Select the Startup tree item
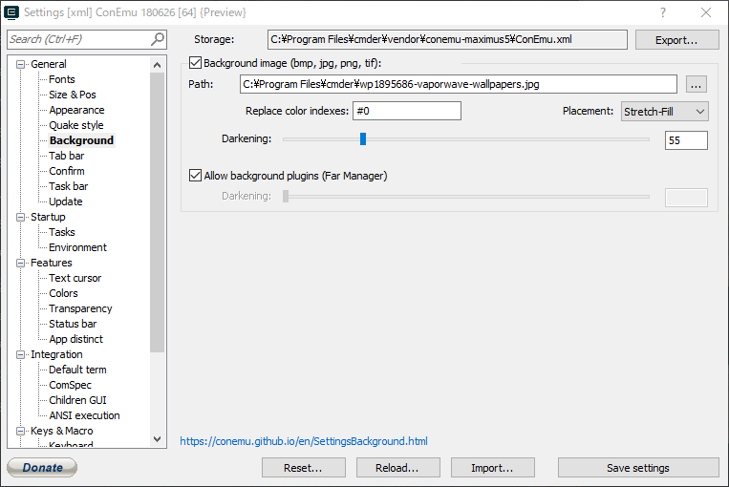 point(48,217)
